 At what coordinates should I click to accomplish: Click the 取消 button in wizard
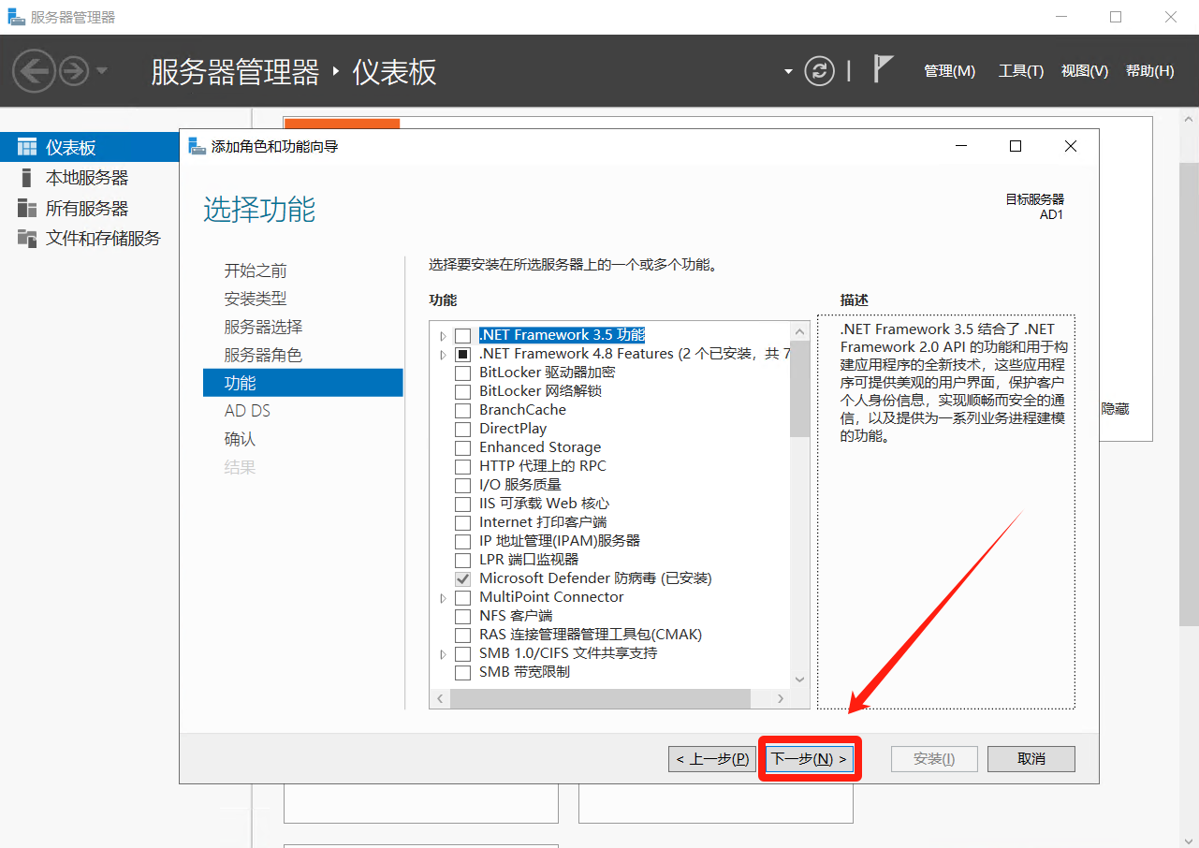point(1031,759)
